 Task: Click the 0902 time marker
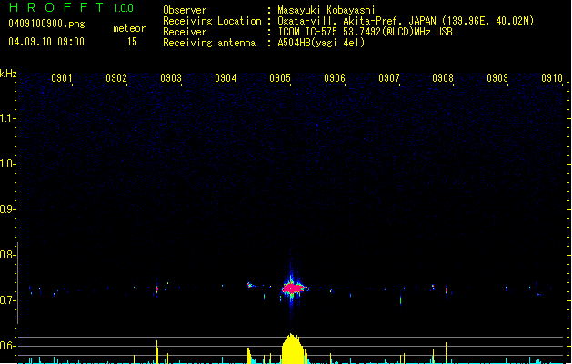click(116, 78)
